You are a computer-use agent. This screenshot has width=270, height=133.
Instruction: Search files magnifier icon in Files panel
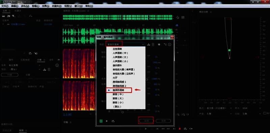tap(30, 16)
